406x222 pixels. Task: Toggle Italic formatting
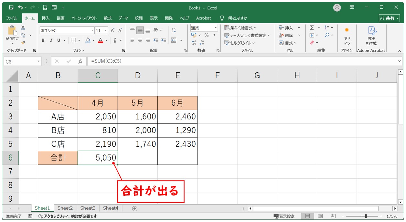point(51,40)
